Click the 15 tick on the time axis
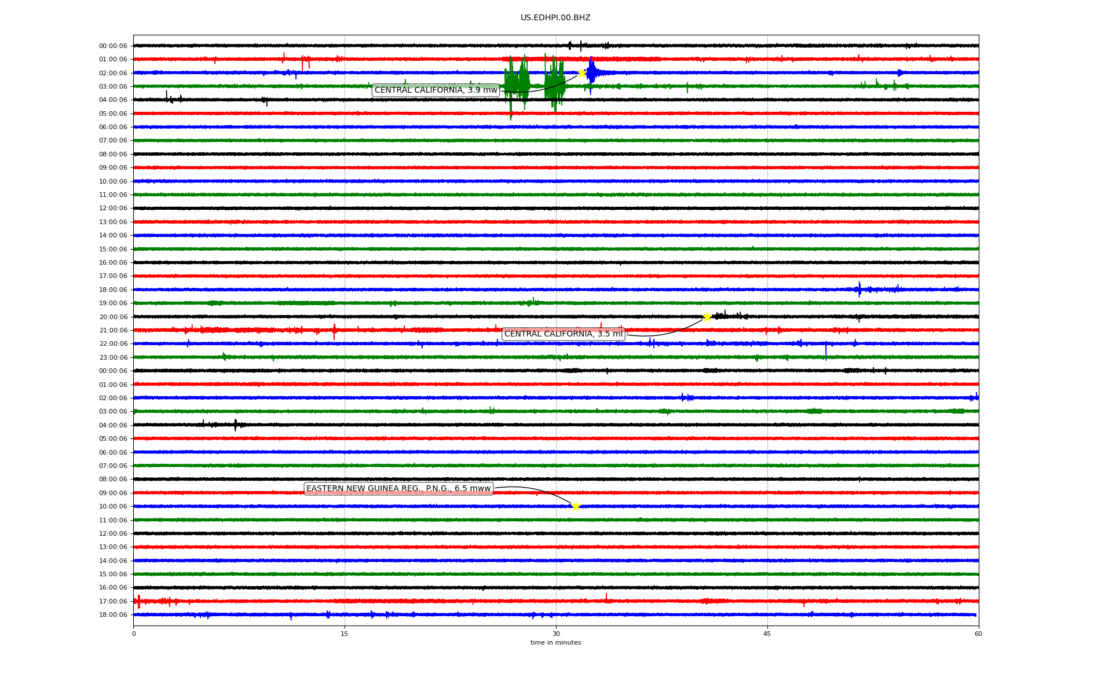Viewport: 1112px width, 695px height. pyautogui.click(x=345, y=634)
